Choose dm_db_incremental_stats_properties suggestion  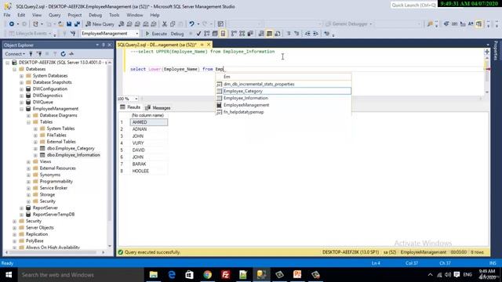click(x=284, y=84)
